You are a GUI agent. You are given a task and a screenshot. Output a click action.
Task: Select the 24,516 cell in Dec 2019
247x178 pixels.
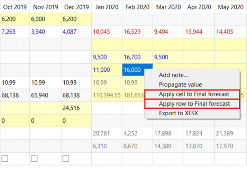click(x=71, y=108)
